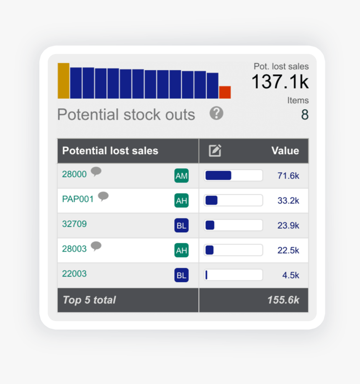Click the Potential lost sales column header
The height and width of the screenshot is (384, 360).
pyautogui.click(x=110, y=151)
